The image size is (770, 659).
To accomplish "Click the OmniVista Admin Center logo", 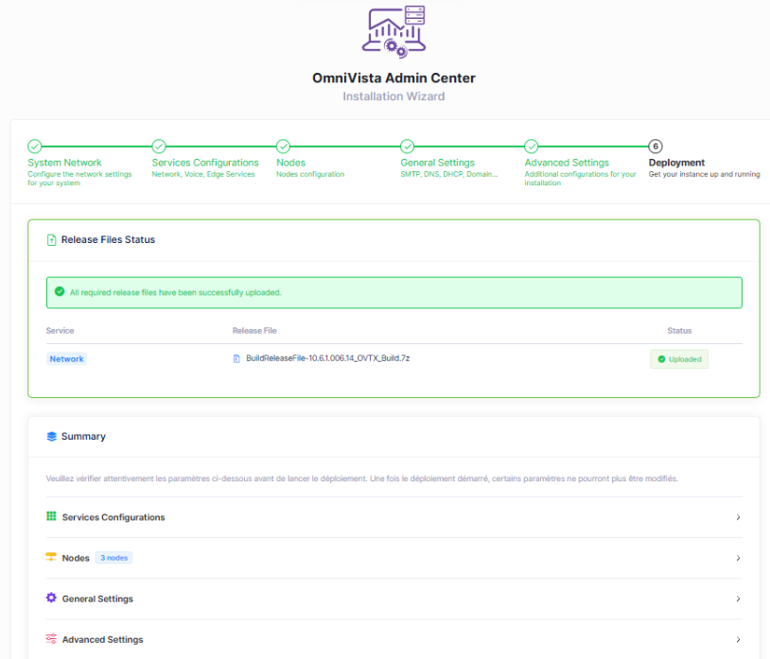I will coord(394,32).
